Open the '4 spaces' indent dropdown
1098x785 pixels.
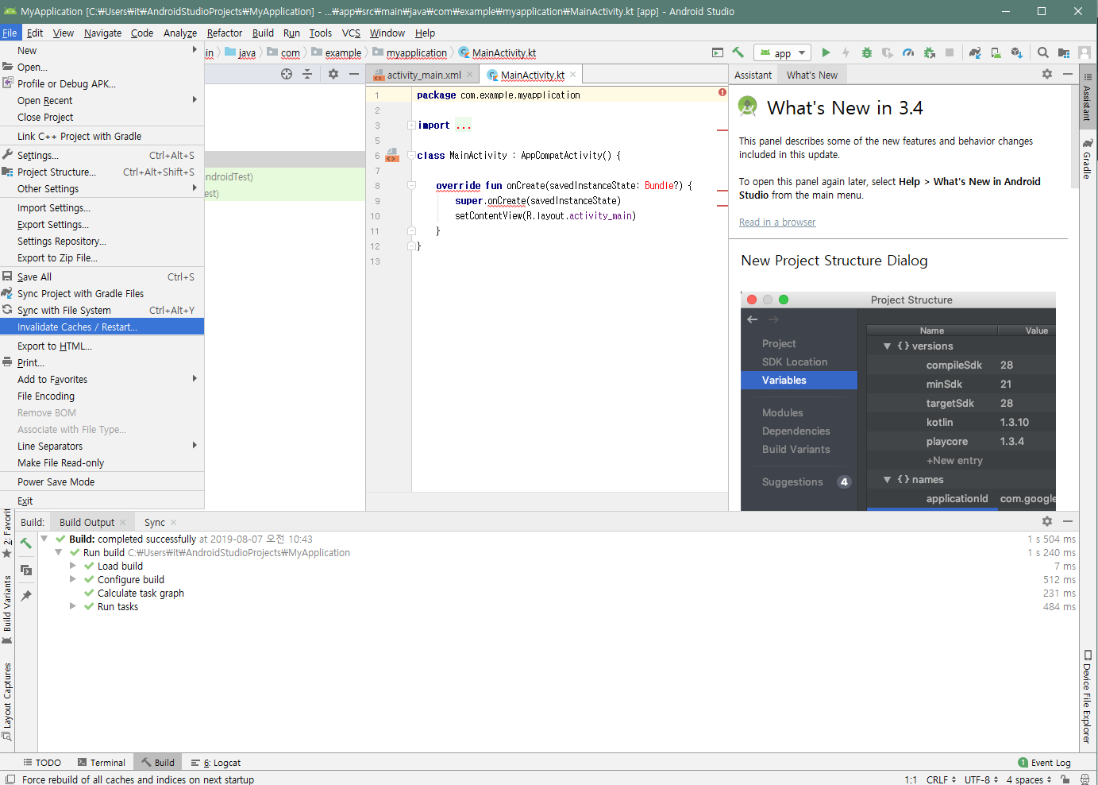click(1029, 779)
